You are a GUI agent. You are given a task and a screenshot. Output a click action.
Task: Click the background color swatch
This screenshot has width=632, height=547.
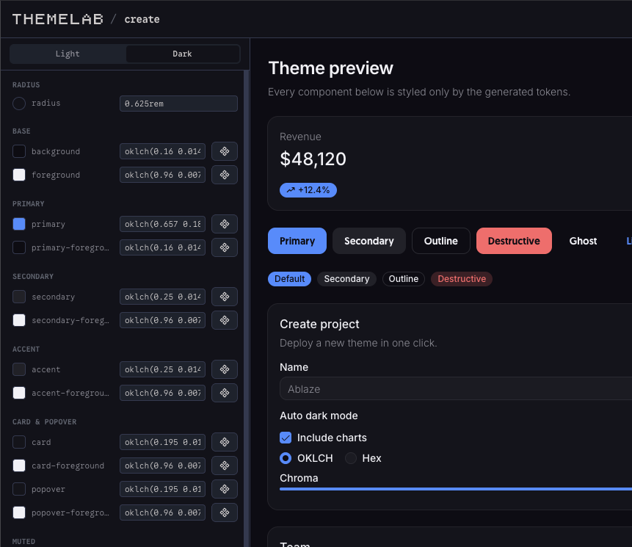[x=19, y=151]
